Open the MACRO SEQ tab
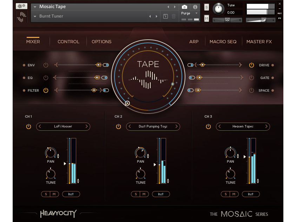This screenshot has height=222, width=296. 223,41
